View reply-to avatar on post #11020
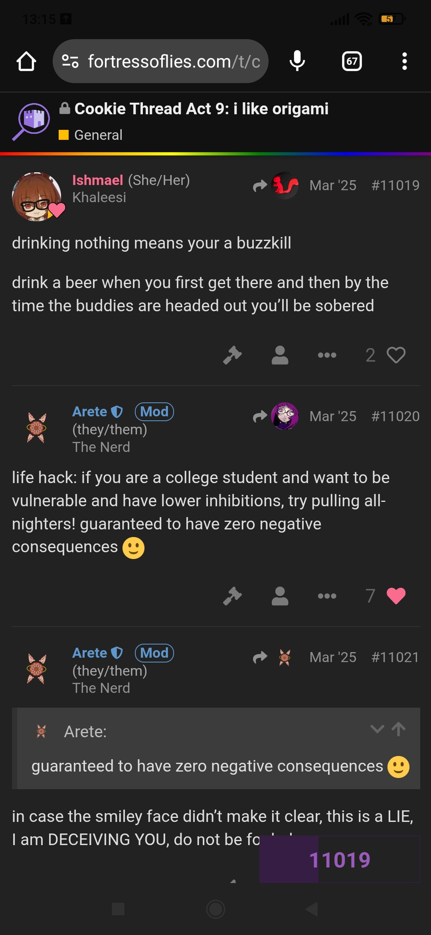The image size is (431, 935). (285, 416)
